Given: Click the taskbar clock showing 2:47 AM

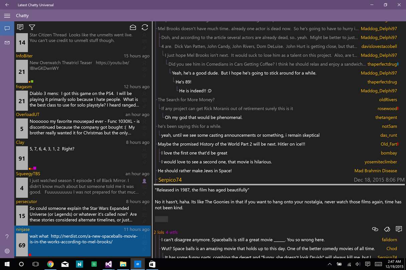Looking at the screenshot, I should 395,264.
